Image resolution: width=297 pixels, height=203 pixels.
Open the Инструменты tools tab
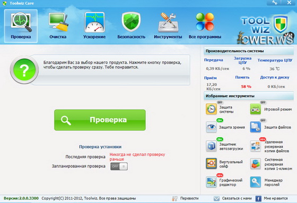[x=168, y=26]
